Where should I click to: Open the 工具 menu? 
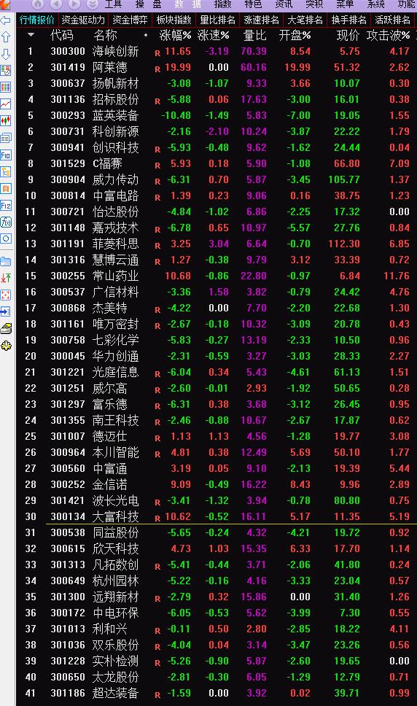(113, 4)
